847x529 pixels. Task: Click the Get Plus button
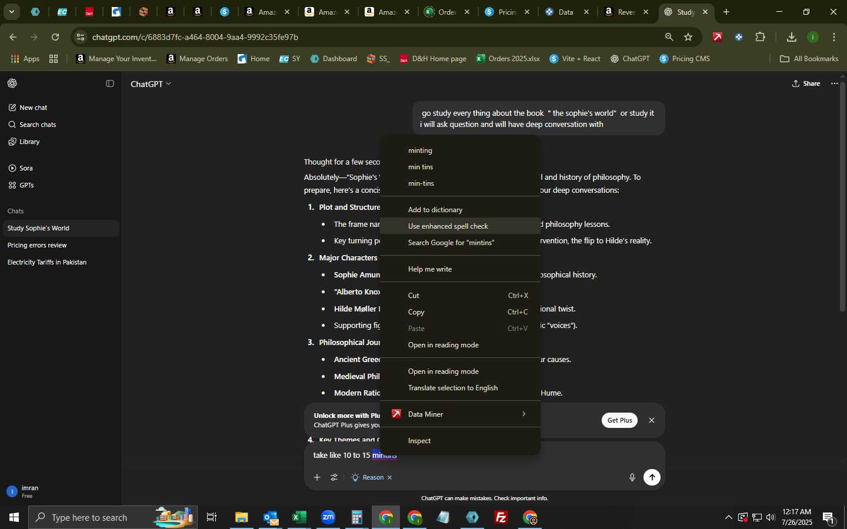point(619,420)
